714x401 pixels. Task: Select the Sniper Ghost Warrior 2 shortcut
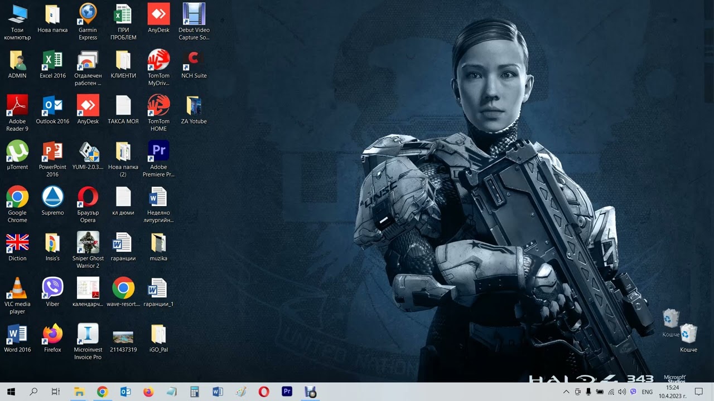tap(88, 251)
